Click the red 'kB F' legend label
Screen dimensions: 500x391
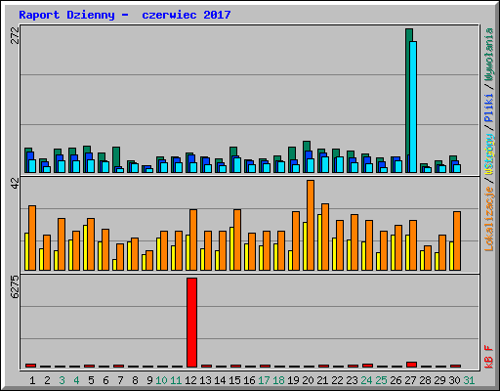489,357
